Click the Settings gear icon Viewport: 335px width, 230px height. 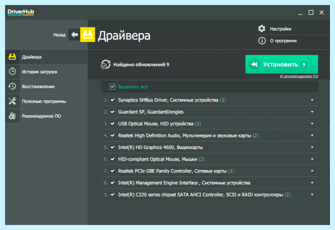(x=262, y=28)
